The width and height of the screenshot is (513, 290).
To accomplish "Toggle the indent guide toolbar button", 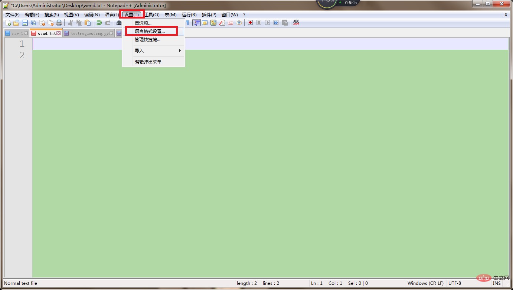I will point(196,23).
